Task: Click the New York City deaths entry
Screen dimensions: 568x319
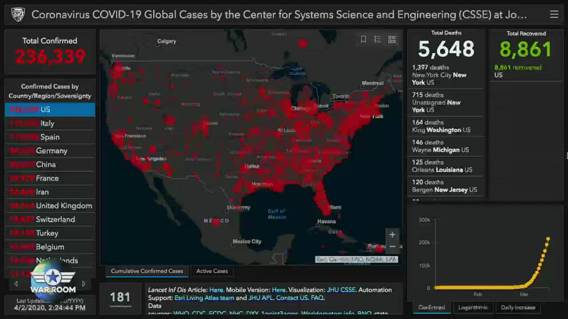Action: 445,75
